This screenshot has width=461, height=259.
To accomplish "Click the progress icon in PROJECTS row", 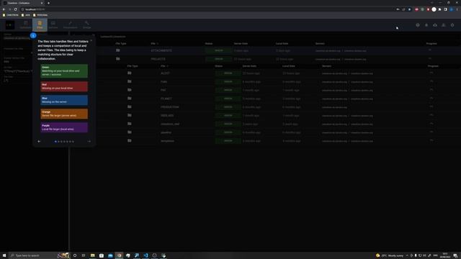I will (430, 59).
